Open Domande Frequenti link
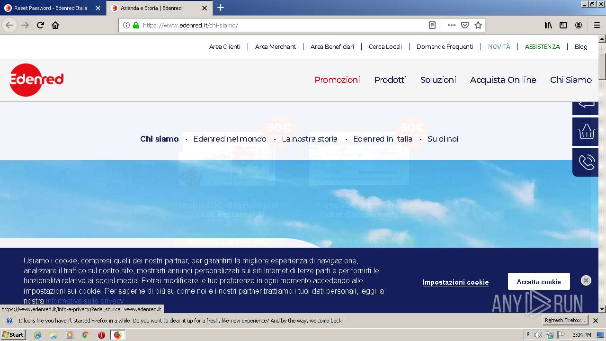Screen dimensions: 606x341 tap(445, 46)
